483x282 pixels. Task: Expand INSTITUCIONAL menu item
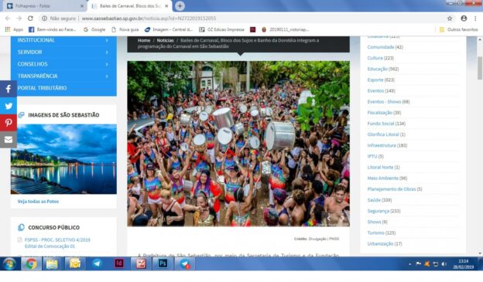click(63, 40)
